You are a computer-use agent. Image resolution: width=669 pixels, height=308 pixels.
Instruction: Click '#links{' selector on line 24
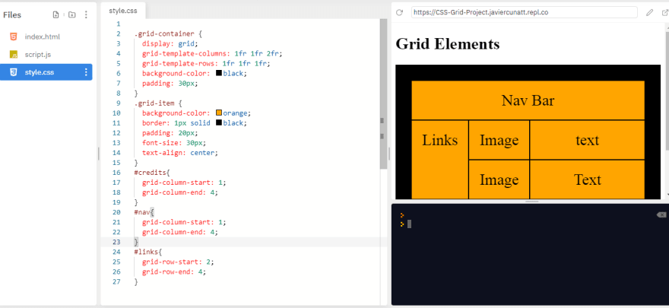pyautogui.click(x=147, y=252)
